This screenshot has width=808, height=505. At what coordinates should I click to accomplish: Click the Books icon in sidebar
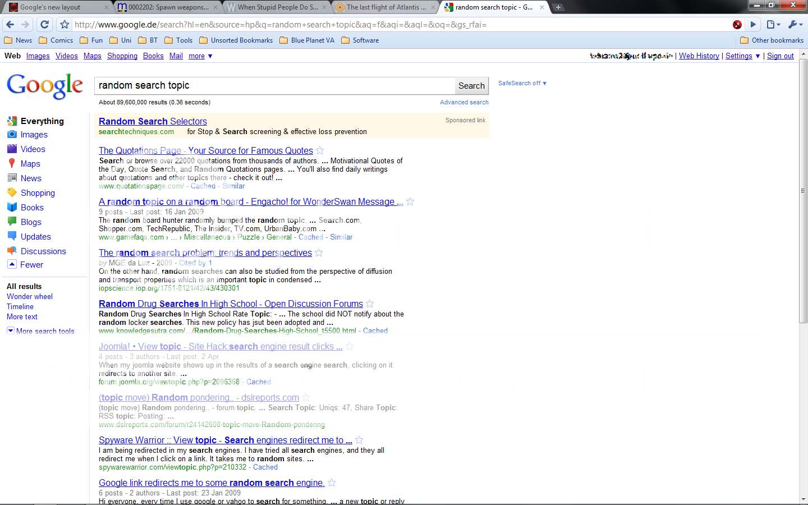click(x=12, y=207)
